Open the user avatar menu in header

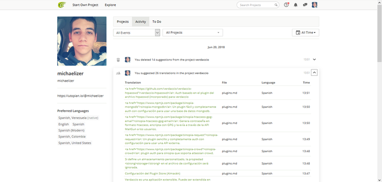click(x=314, y=5)
